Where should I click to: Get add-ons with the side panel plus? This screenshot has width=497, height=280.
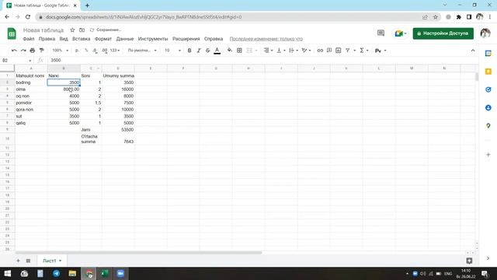point(488,155)
